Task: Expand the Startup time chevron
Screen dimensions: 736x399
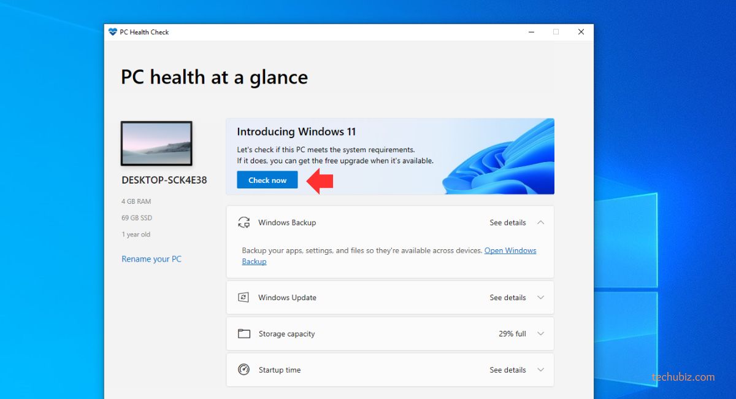Action: click(540, 370)
